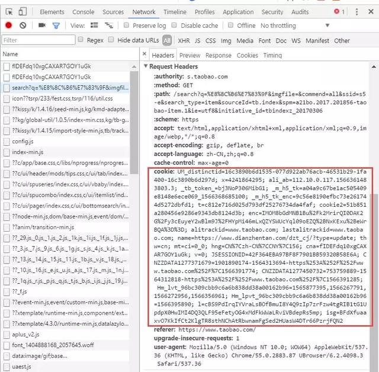Open the Application tab
The image size is (379, 372).
tap(238, 12)
